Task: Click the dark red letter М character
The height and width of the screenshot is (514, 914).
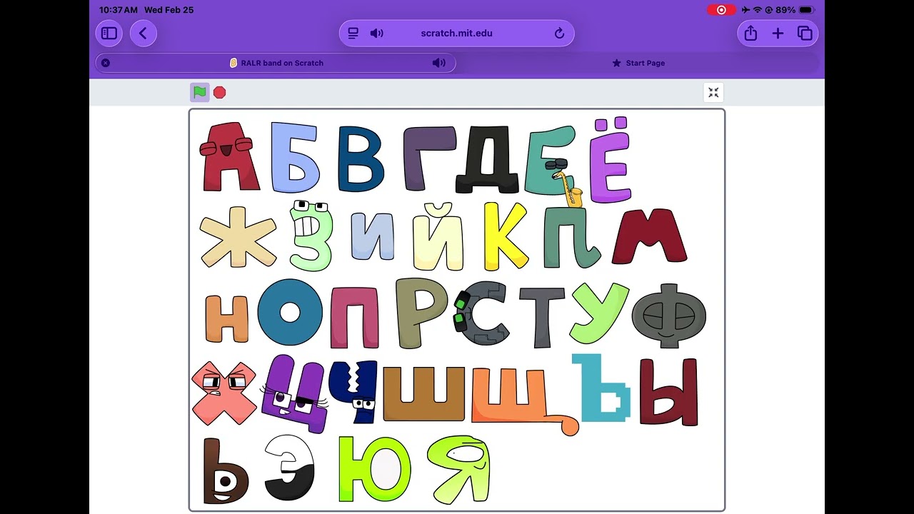Action: [649, 236]
